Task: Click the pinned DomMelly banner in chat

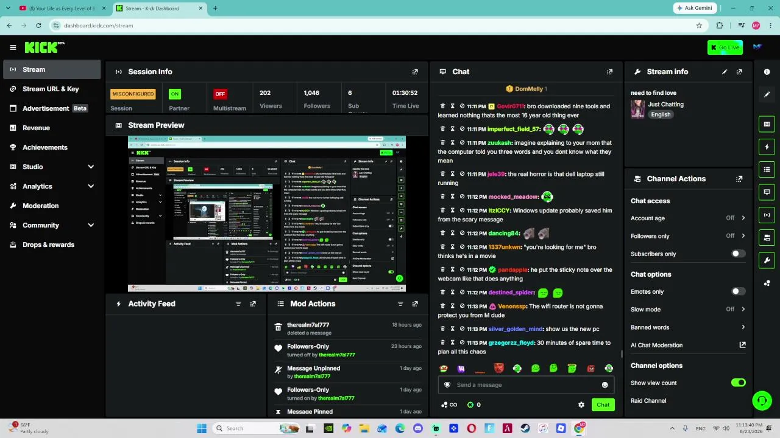Action: pyautogui.click(x=526, y=89)
